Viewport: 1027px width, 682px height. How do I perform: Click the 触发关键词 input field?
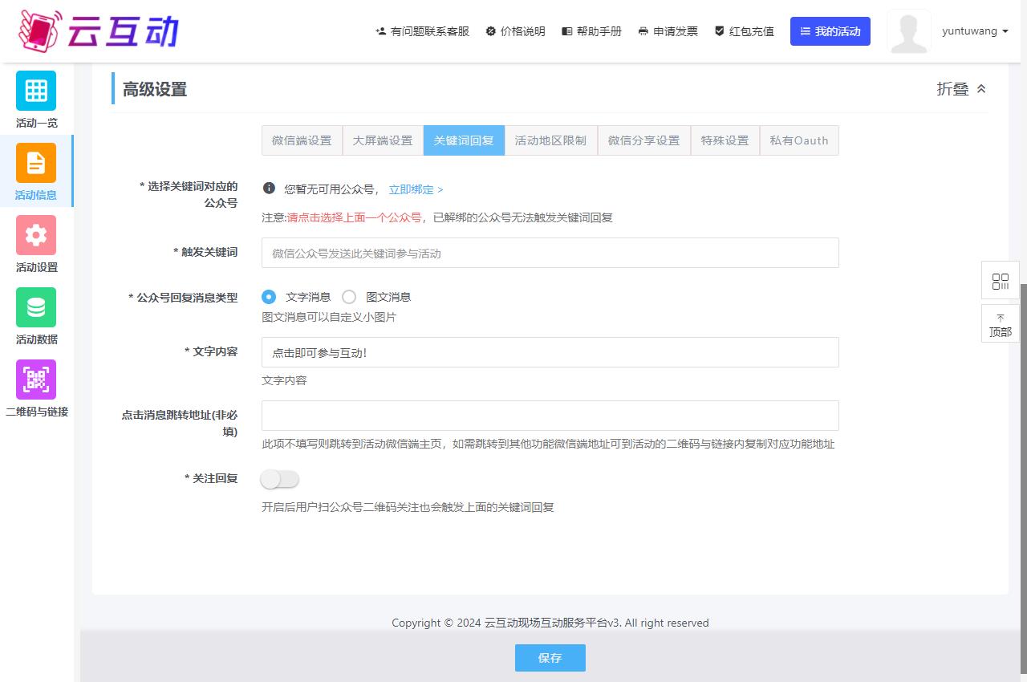point(550,253)
